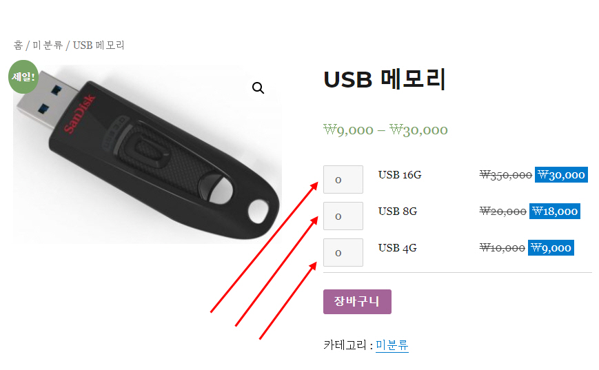Viewport: 599px width, 370px height.
Task: Click the ₩9,000 – ₩30,000 price range
Action: click(x=385, y=130)
